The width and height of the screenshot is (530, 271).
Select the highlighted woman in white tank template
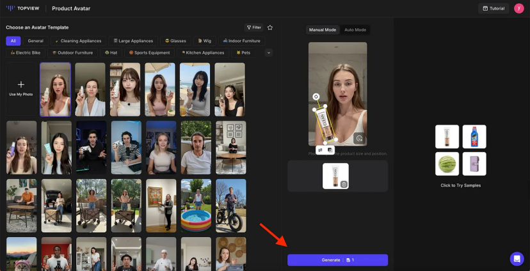point(55,89)
